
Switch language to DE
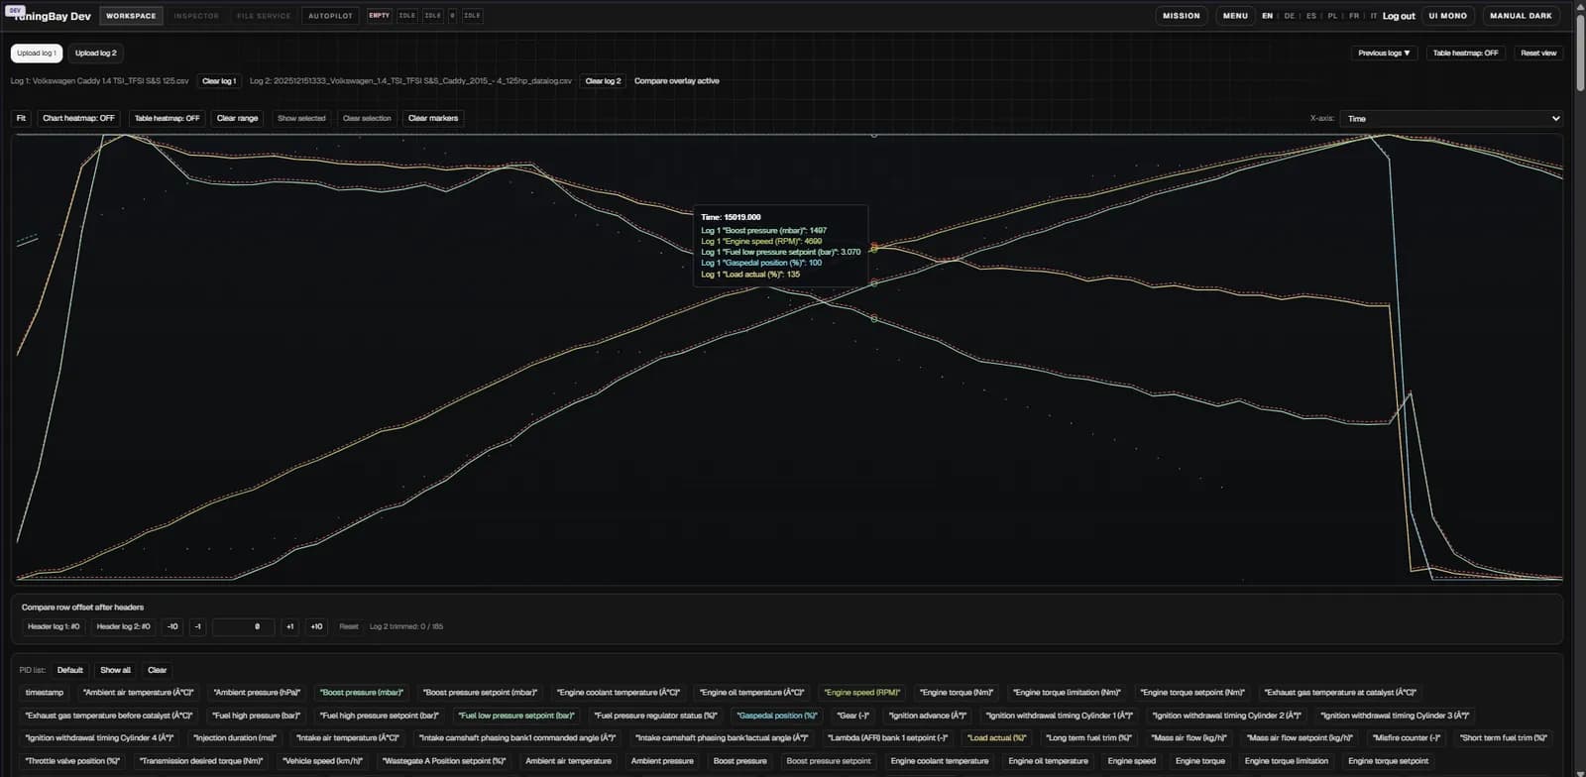1289,16
